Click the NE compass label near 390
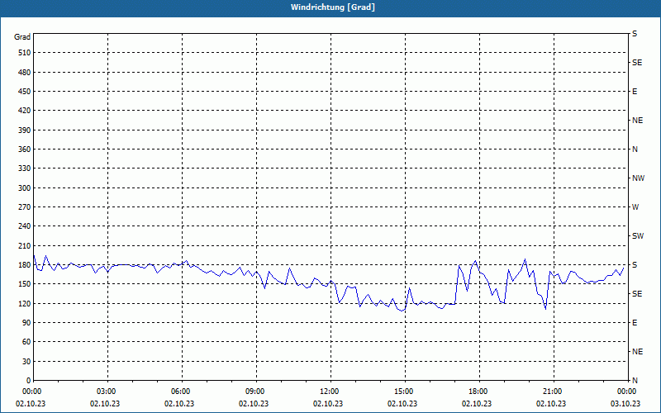Image resolution: width=661 pixels, height=413 pixels. pos(637,121)
